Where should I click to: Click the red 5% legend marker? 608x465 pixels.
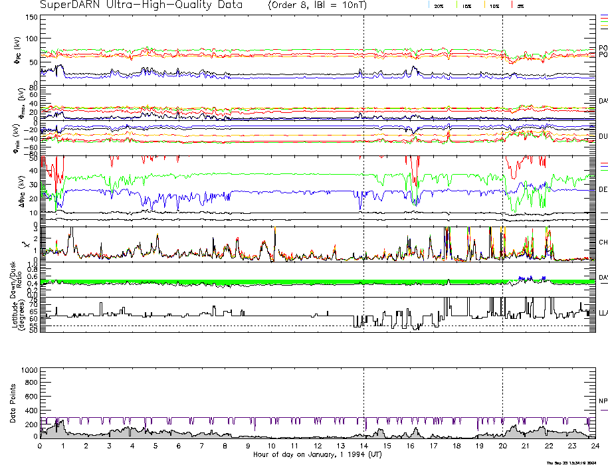pos(511,5)
